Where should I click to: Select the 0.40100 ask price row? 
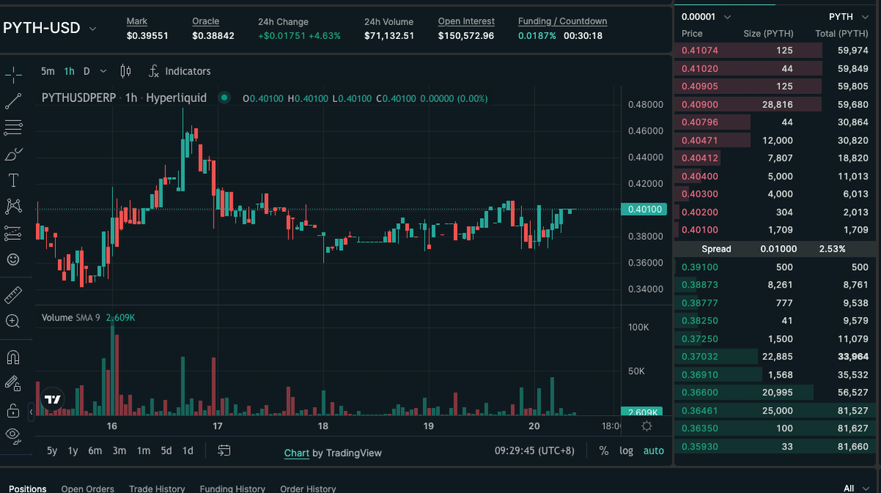point(775,230)
